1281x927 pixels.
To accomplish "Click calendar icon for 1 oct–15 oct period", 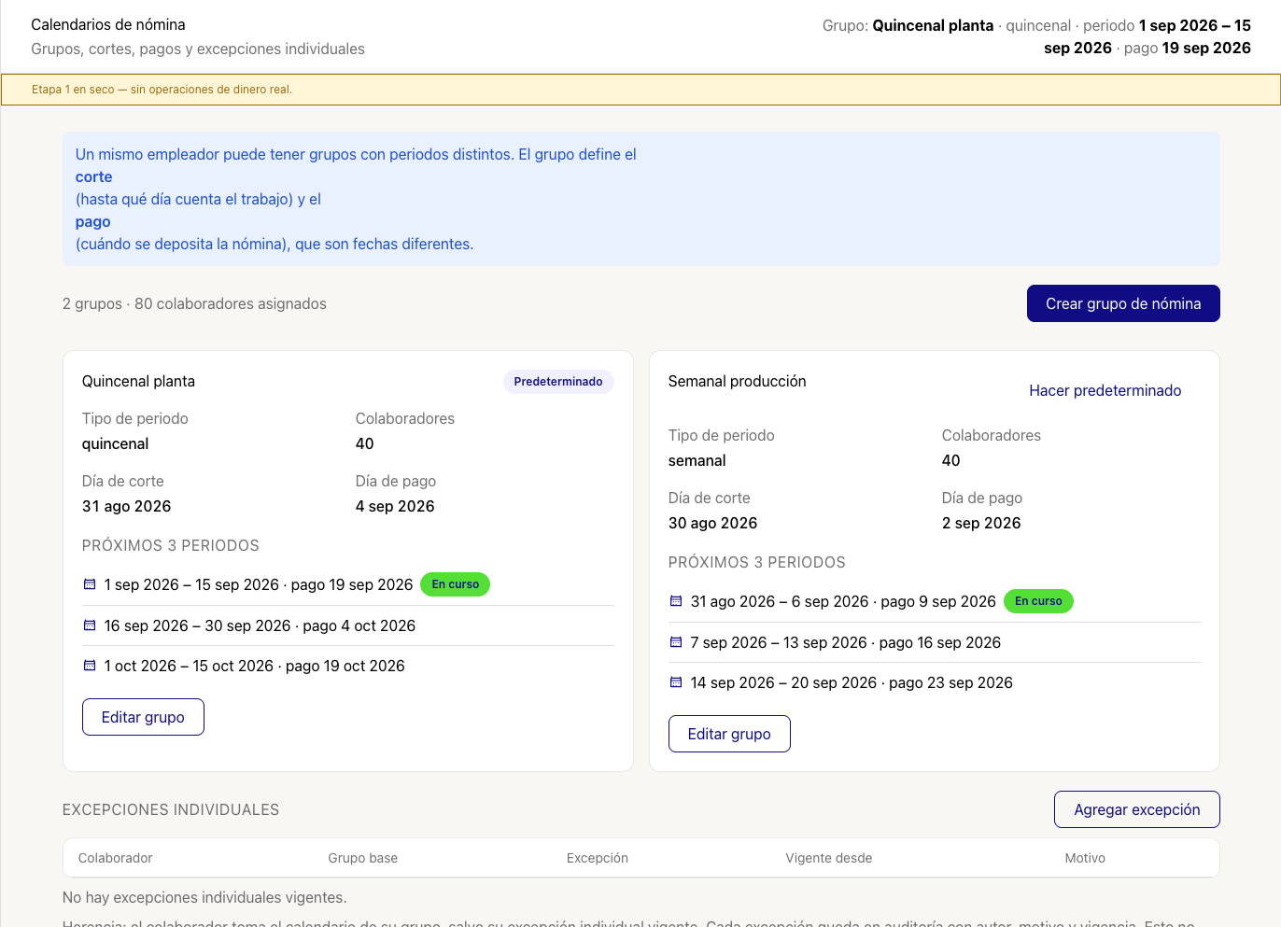I will click(90, 666).
